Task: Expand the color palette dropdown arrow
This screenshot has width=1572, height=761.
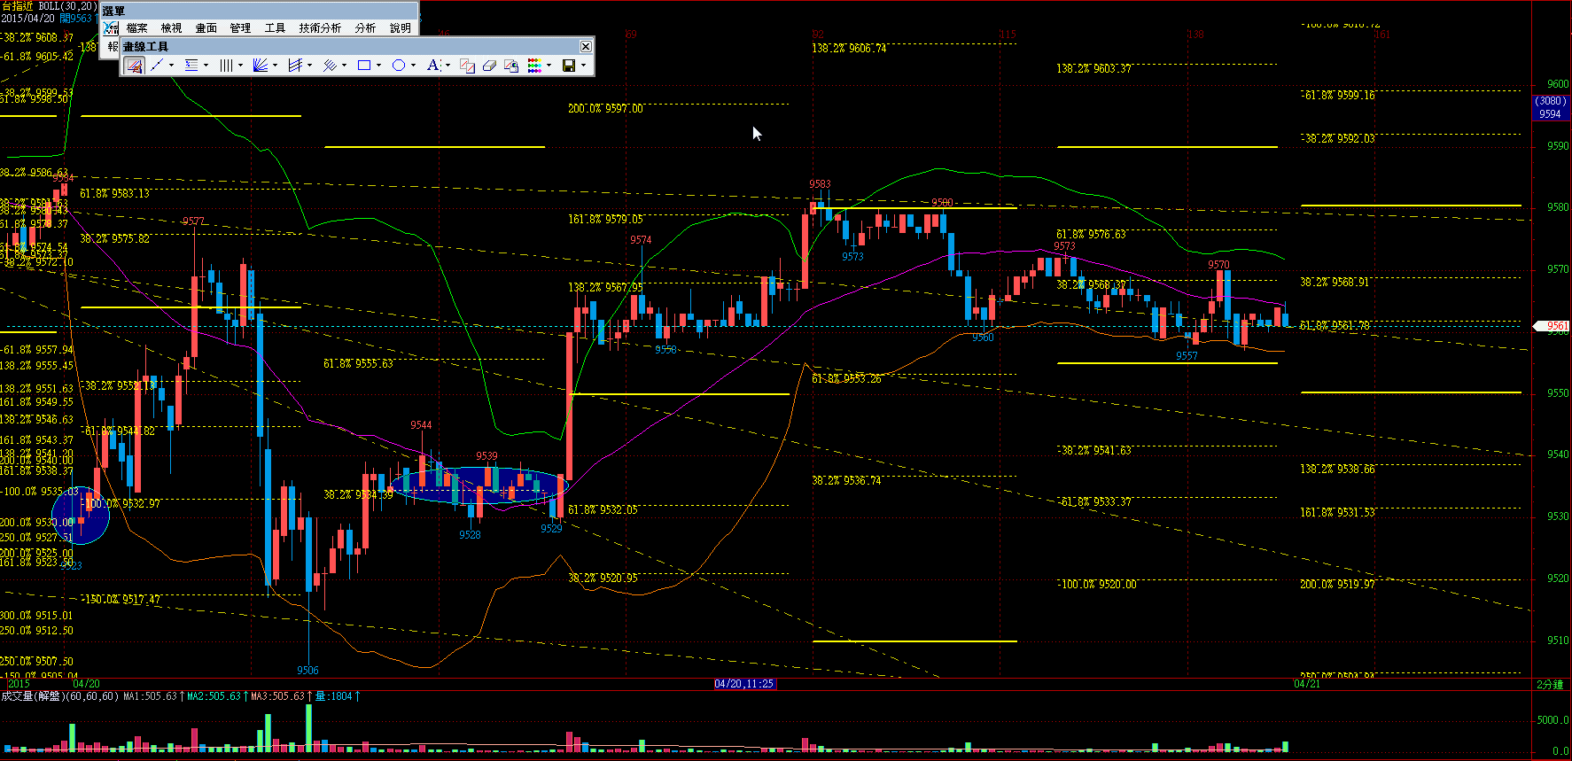Action: 549,65
